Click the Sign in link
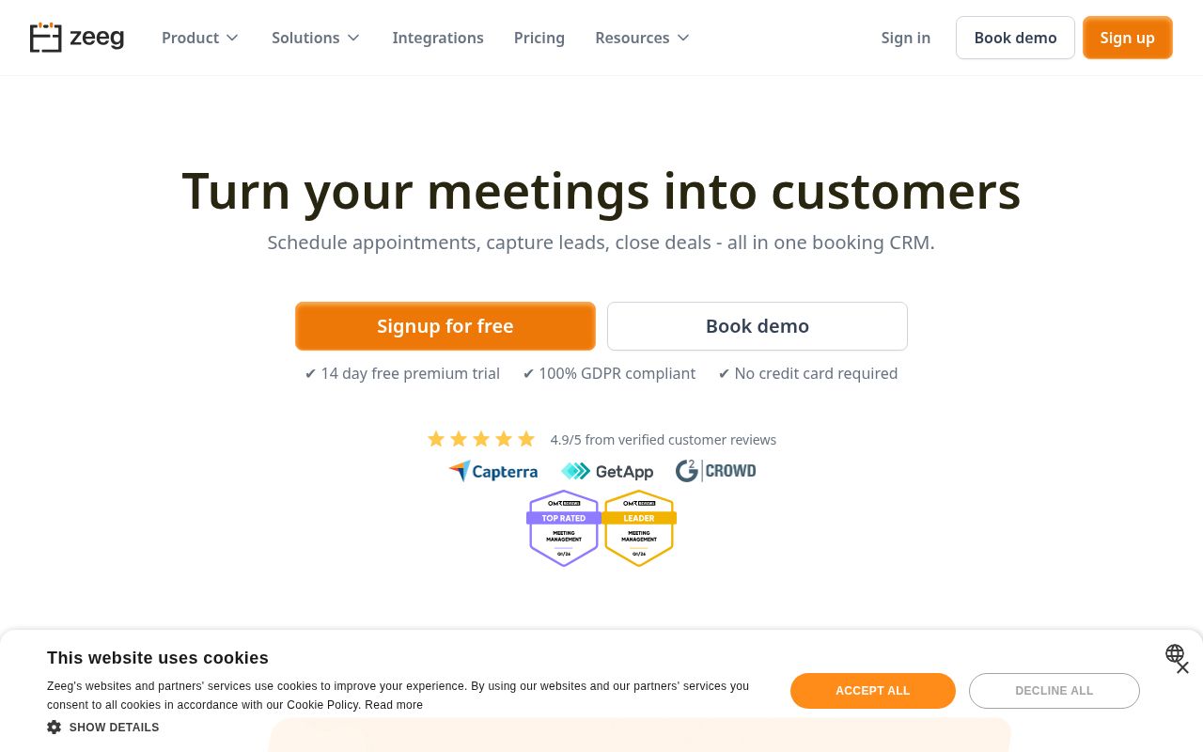 [x=906, y=38]
